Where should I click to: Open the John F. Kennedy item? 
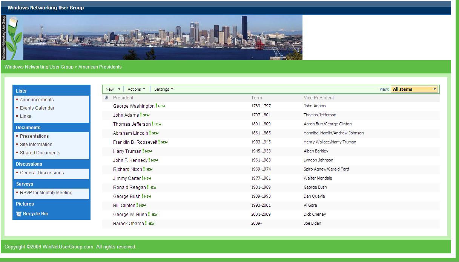pos(130,160)
